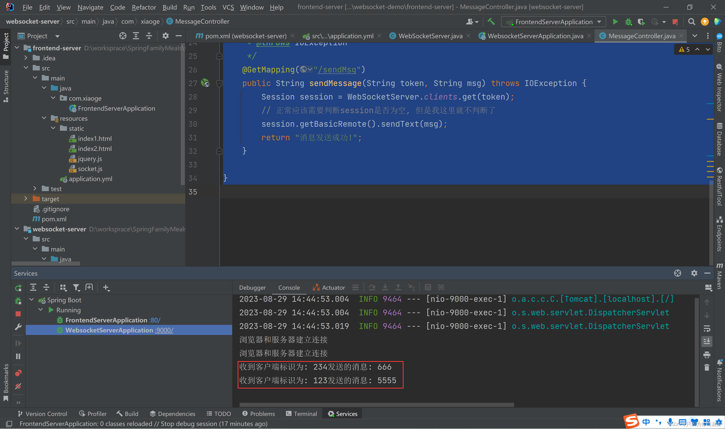Screen dimensions: 725x429
Task: Switch to Debugger tab in Services
Action: point(252,288)
